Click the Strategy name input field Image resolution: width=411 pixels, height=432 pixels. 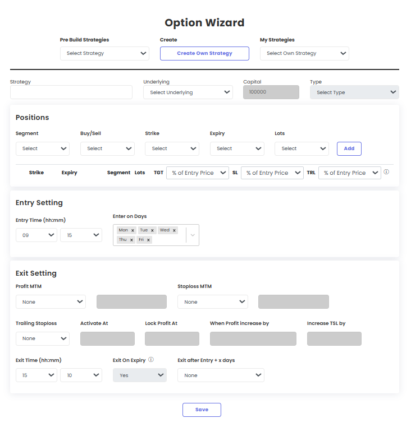pos(71,92)
